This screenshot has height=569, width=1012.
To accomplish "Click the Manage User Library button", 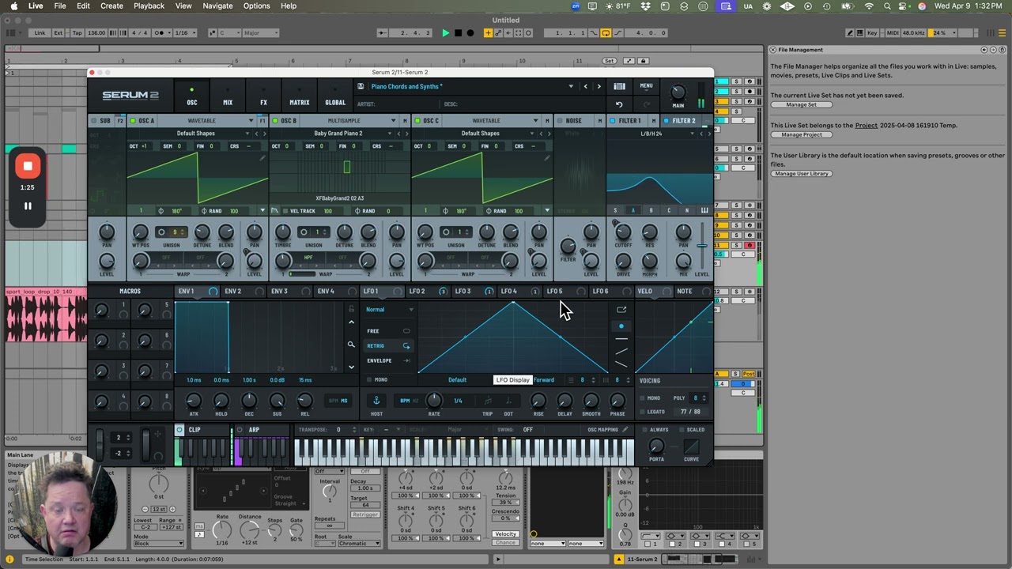I will point(801,174).
